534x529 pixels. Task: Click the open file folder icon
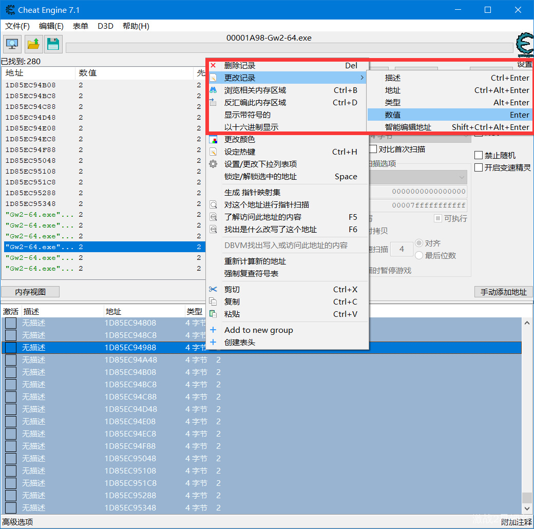(x=33, y=44)
